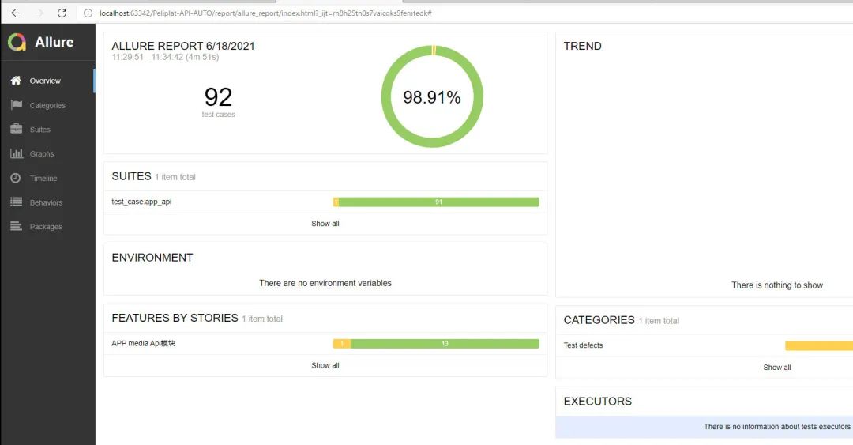The width and height of the screenshot is (853, 445).
Task: Click the FEATURES BY STORIES heading
Action: click(175, 318)
